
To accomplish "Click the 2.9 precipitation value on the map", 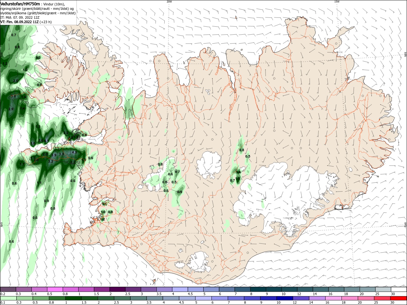I will (x=11, y=109).
